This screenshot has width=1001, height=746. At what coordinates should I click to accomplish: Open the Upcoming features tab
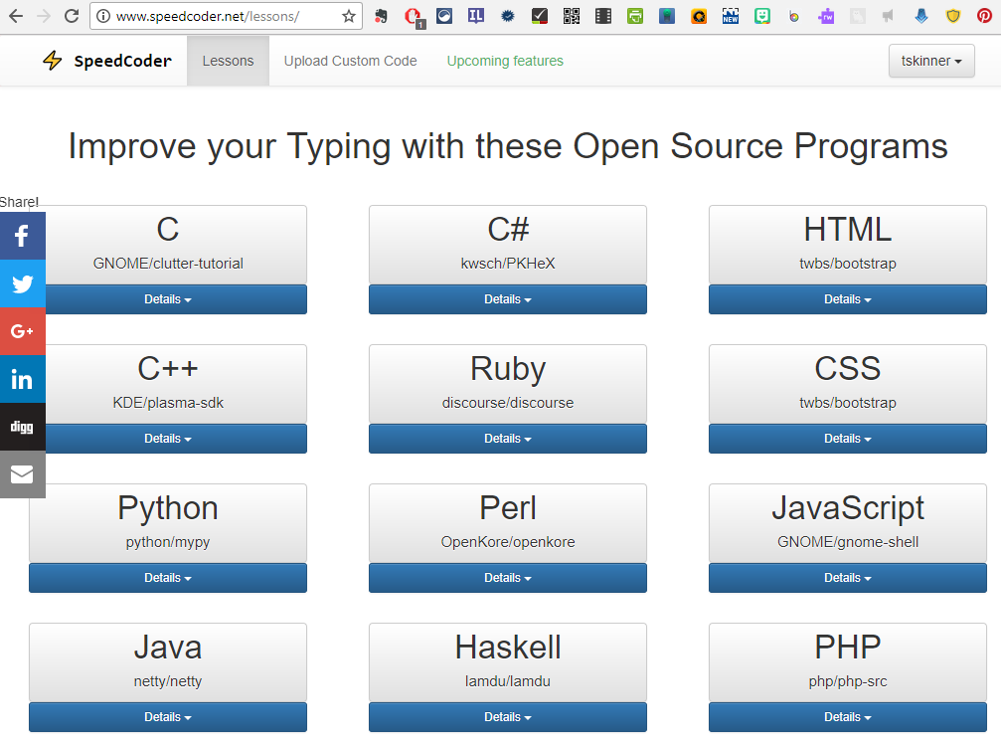pos(505,61)
